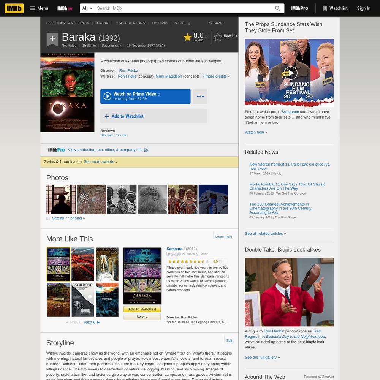Show Next 6 similar titles
The height and width of the screenshot is (380, 380).
click(x=92, y=322)
